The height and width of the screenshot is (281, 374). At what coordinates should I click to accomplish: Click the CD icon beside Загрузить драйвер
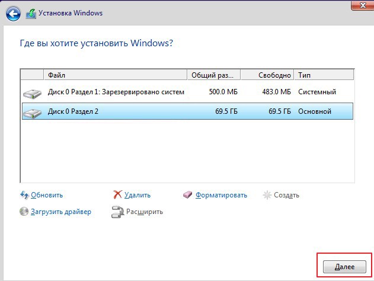(x=24, y=212)
